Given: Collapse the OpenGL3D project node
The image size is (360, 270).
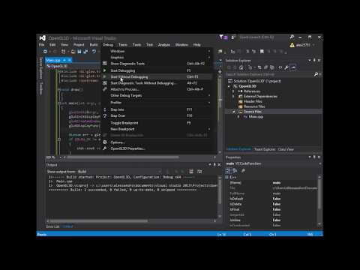Looking at the screenshot, I should tap(229, 86).
